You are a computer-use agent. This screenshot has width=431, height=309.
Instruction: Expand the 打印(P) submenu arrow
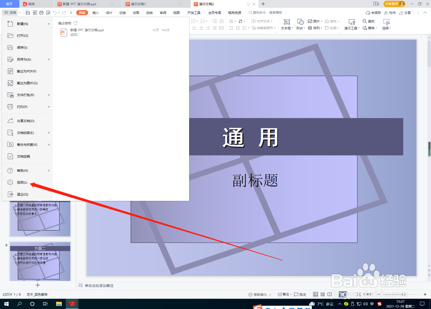pyautogui.click(x=49, y=107)
